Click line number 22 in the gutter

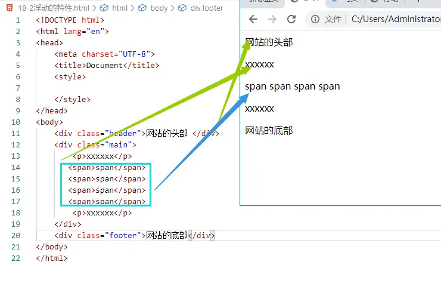click(x=15, y=258)
